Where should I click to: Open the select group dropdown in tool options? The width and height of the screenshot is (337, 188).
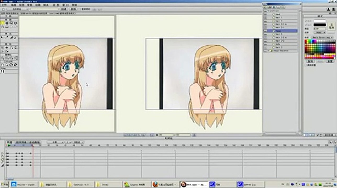(18, 9)
